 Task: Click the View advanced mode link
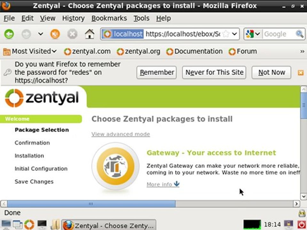click(x=121, y=134)
